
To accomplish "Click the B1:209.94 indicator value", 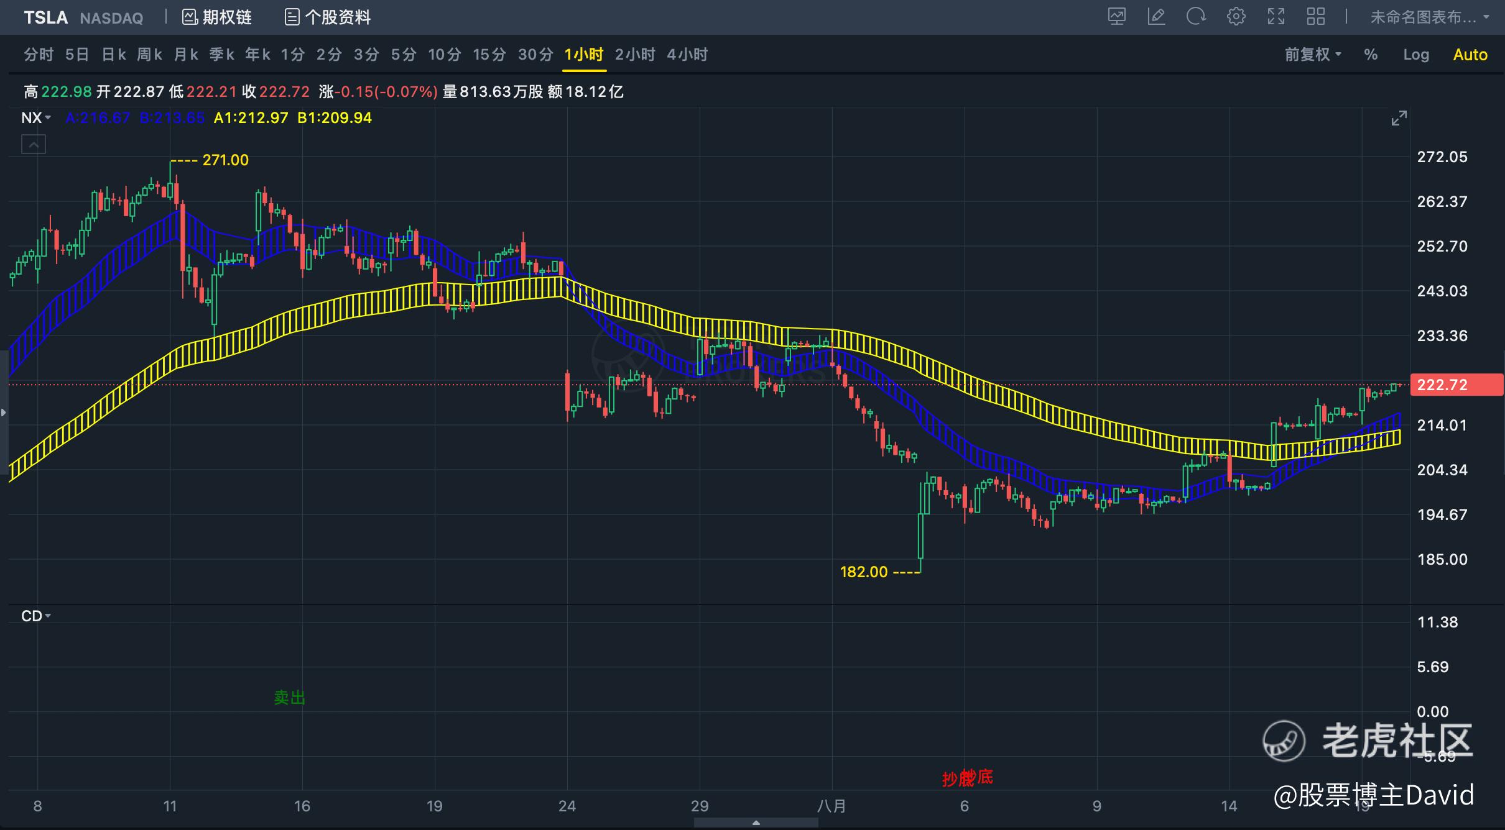I will 335,118.
